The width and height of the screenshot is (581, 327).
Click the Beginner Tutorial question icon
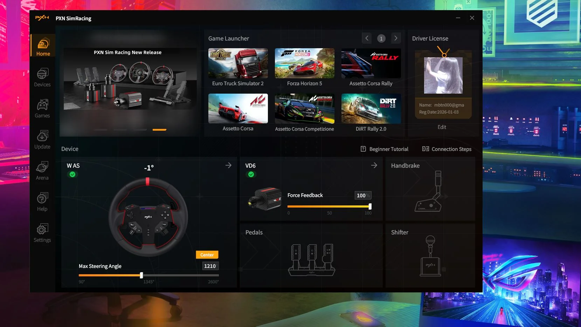[363, 149]
